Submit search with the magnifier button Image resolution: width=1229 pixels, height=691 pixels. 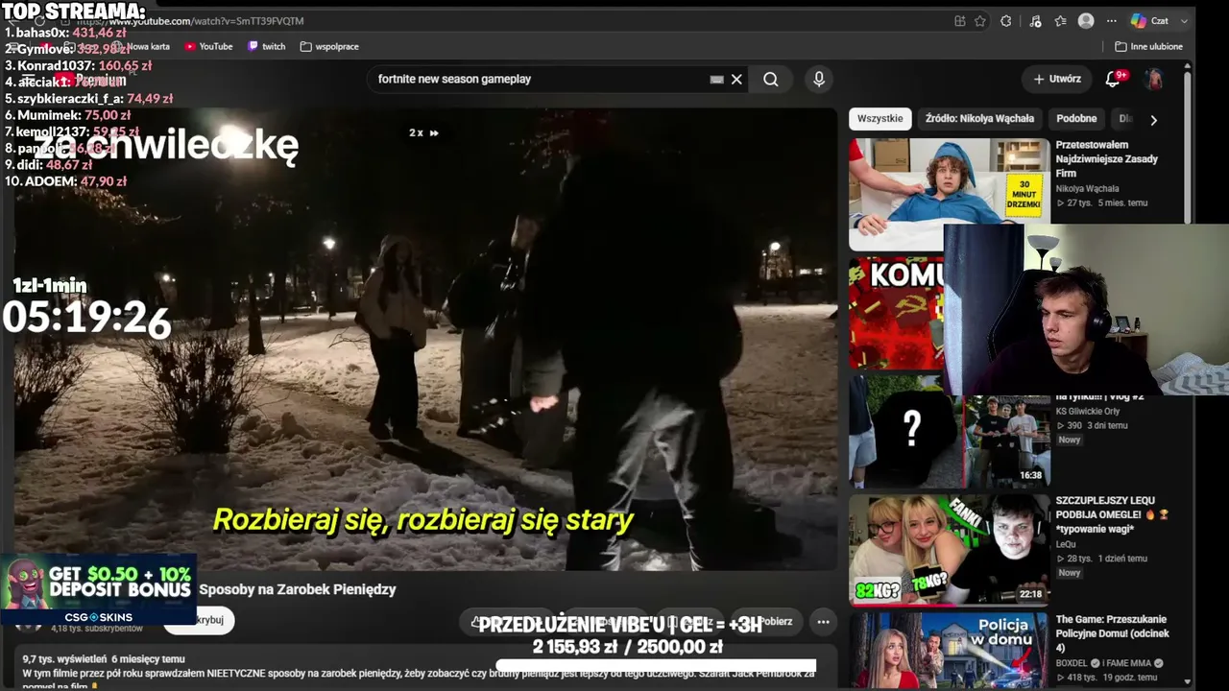[x=771, y=80]
